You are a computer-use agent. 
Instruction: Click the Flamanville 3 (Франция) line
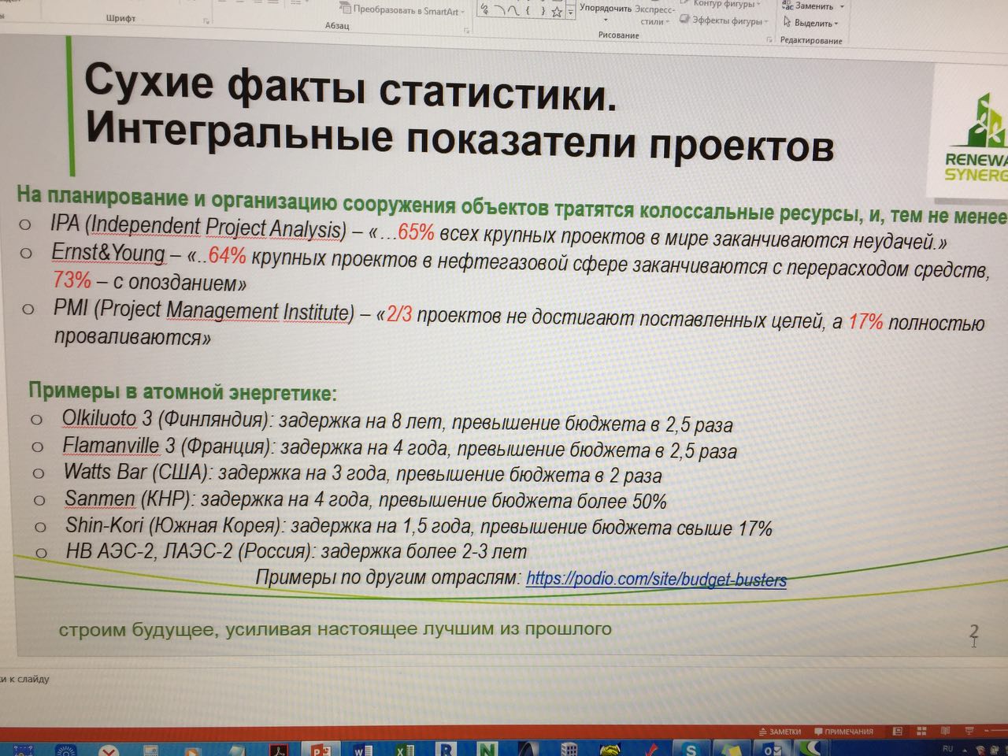pyautogui.click(x=400, y=447)
